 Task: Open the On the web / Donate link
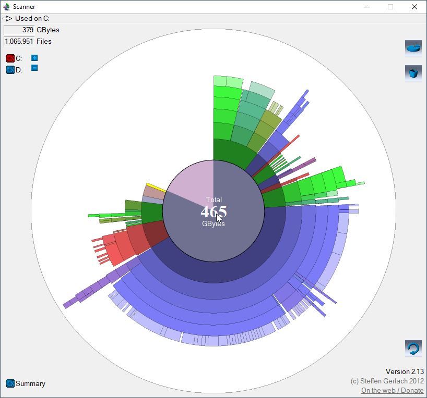click(x=392, y=390)
